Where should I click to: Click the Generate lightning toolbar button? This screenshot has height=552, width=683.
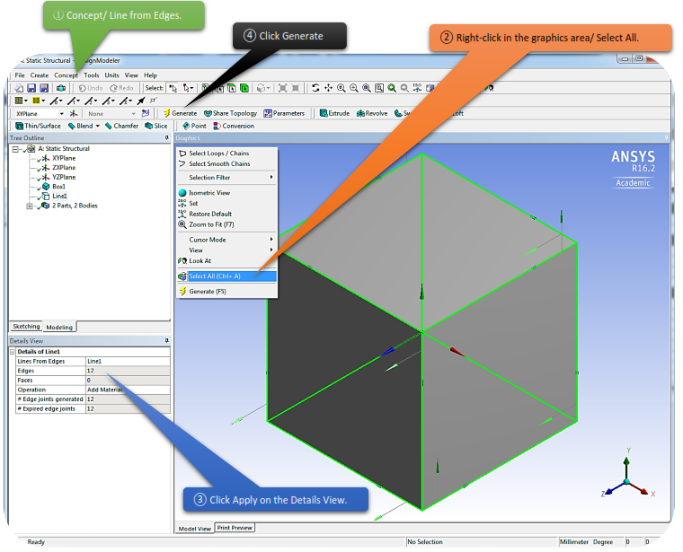pos(180,114)
